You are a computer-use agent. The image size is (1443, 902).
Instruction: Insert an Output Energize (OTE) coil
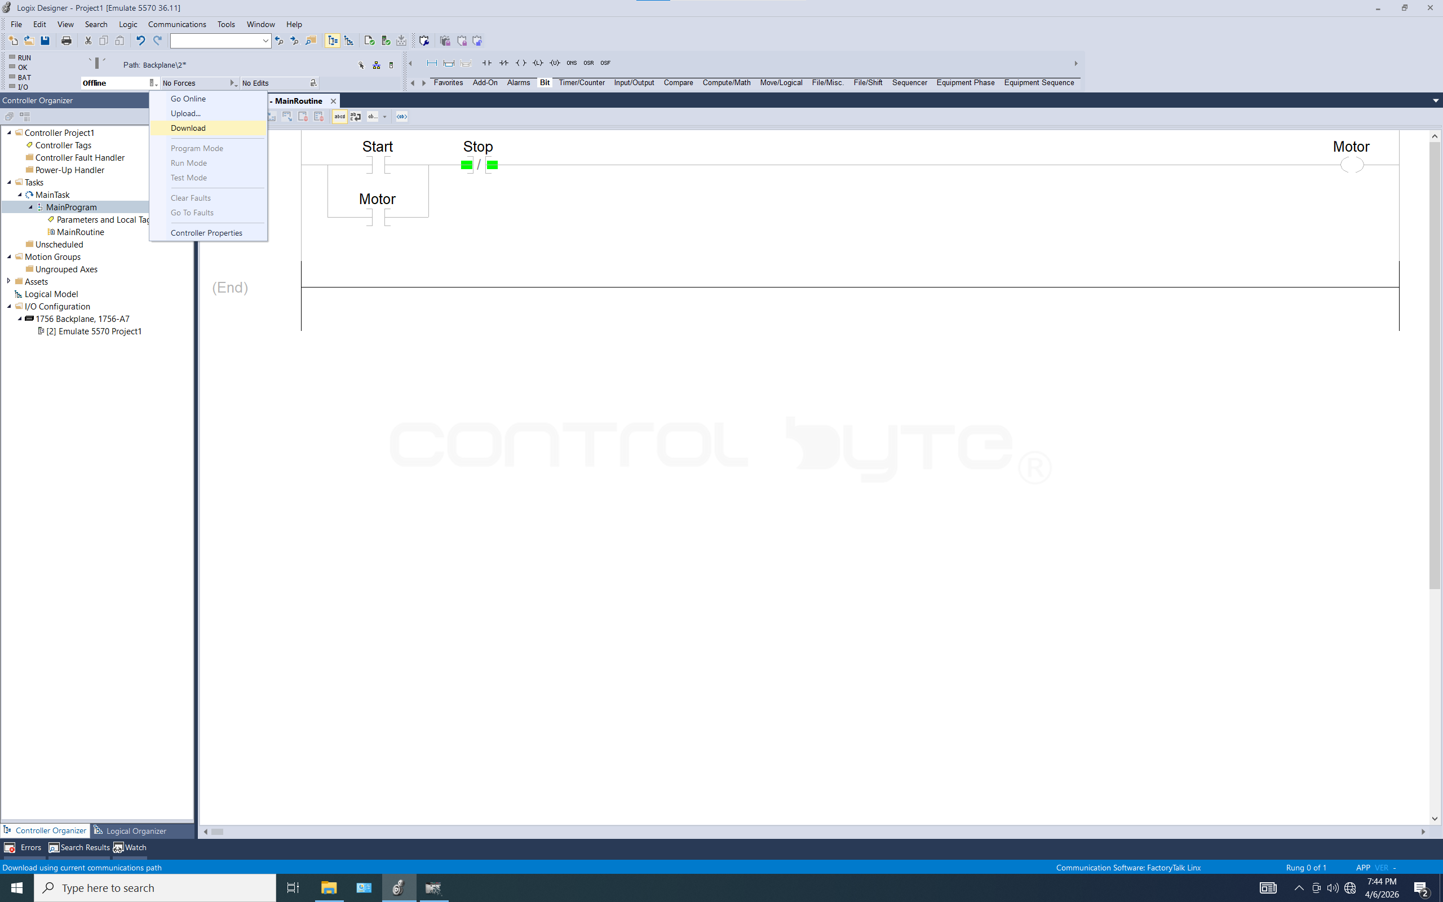point(521,63)
